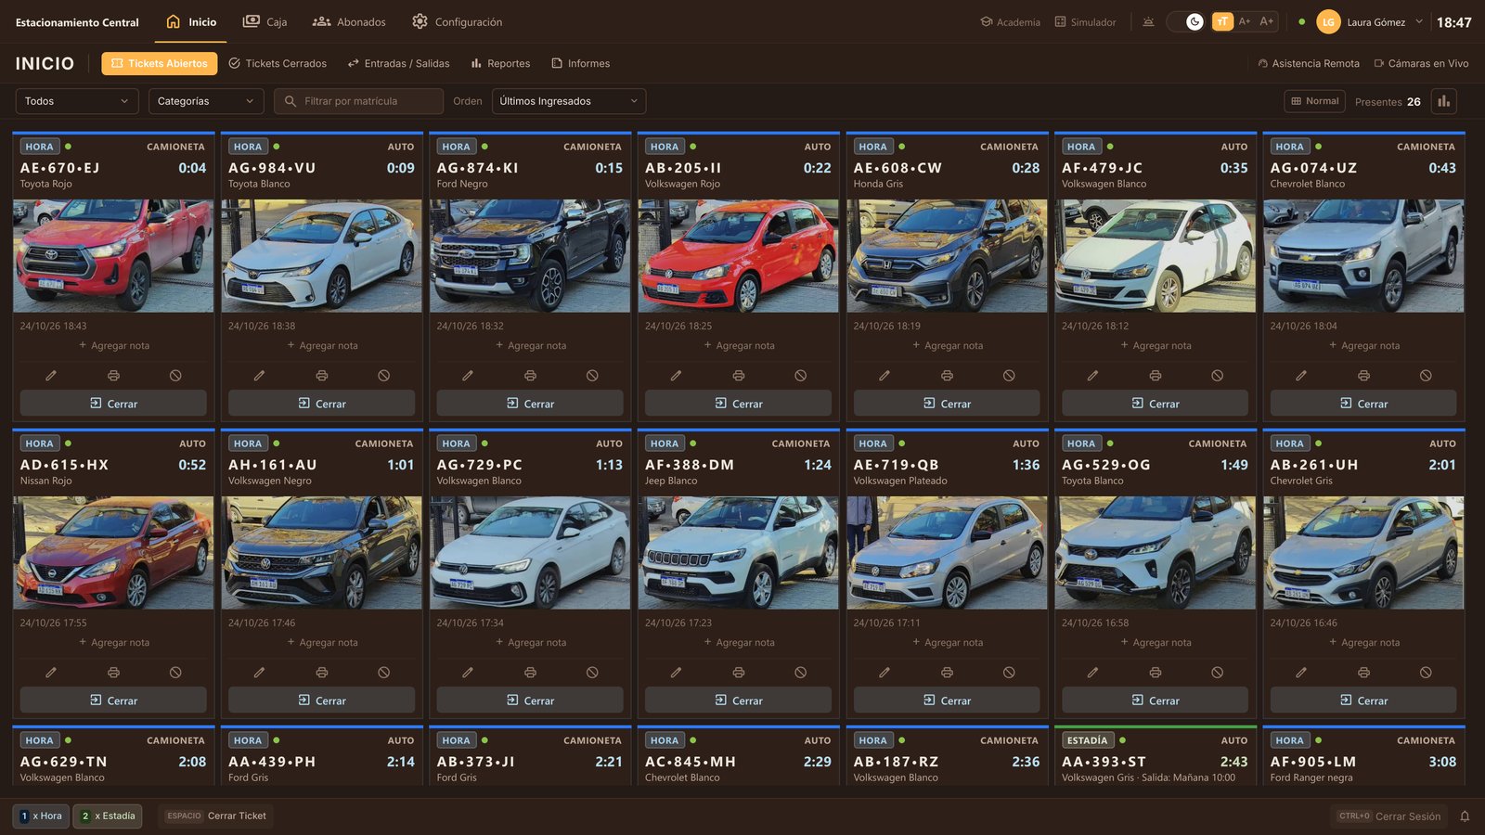Select the larger A+ font size option

(x=1267, y=21)
